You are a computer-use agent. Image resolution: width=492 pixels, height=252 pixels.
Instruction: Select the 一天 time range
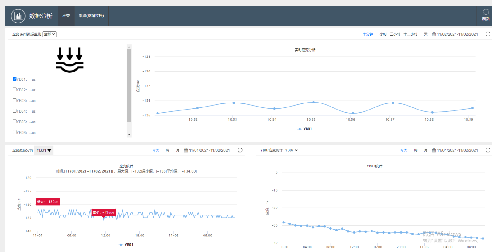[x=424, y=34]
